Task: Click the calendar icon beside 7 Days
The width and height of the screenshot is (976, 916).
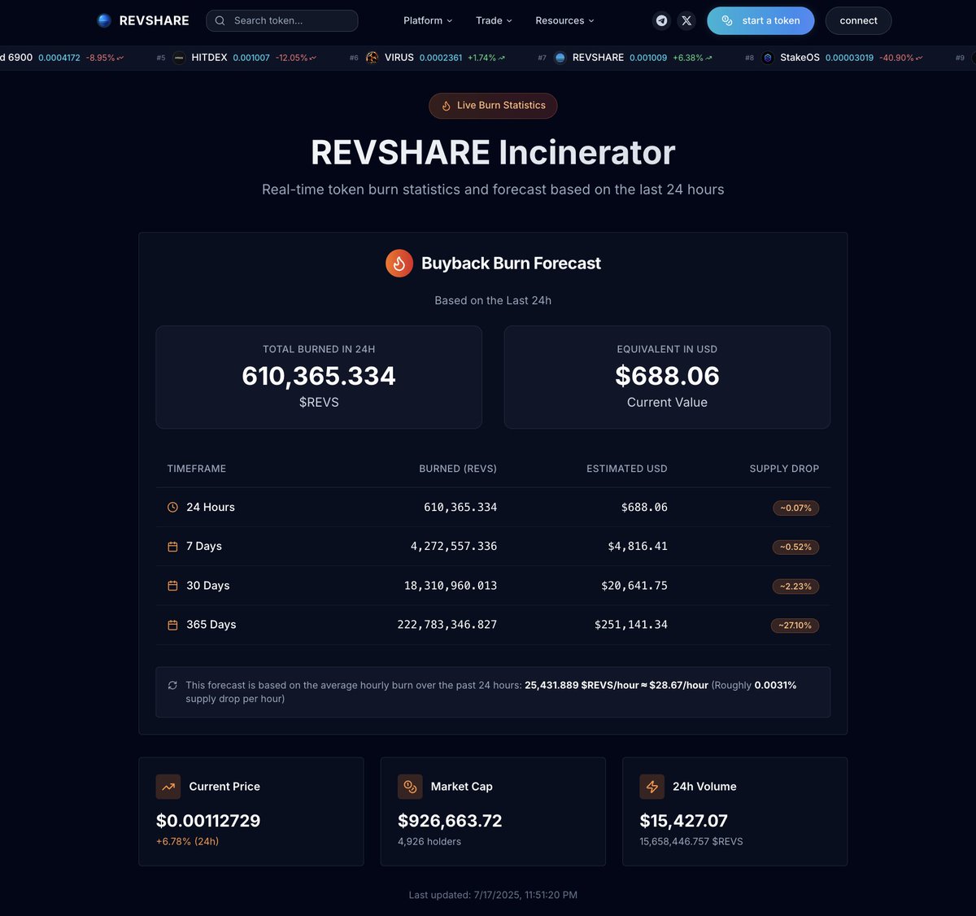Action: point(172,547)
